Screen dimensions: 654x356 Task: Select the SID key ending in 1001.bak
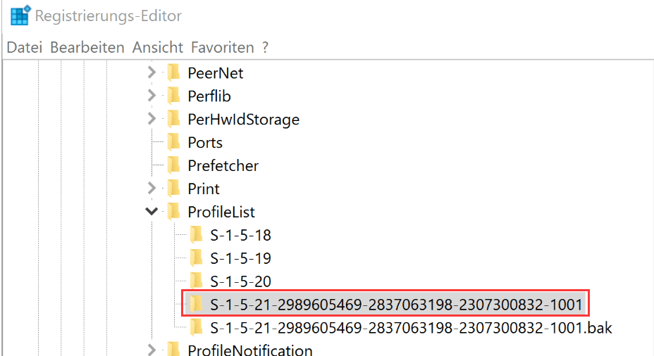pos(410,328)
